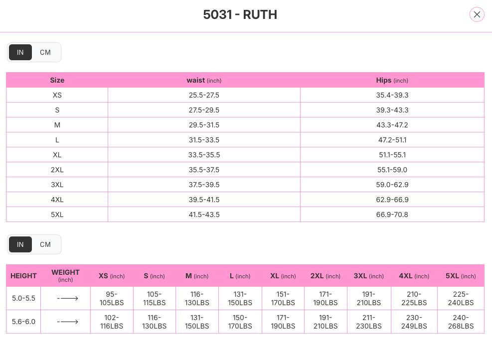Click the 2XL waist value 35.5-37.5
The image size is (492, 340).
coord(204,170)
